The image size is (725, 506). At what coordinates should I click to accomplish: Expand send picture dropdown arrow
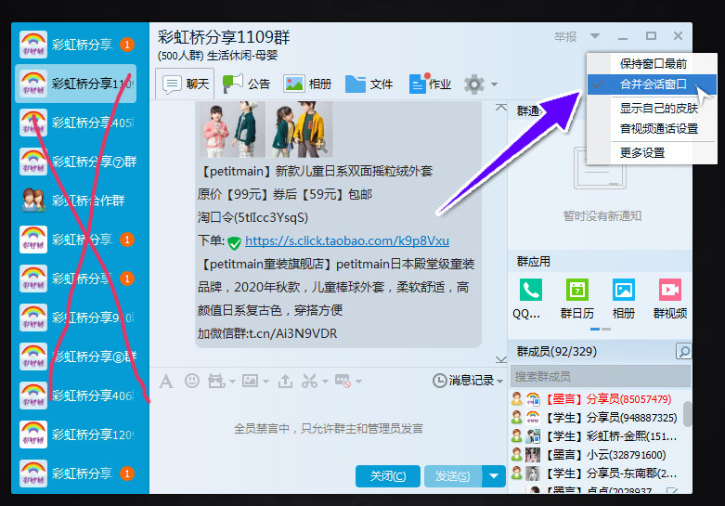click(x=265, y=382)
